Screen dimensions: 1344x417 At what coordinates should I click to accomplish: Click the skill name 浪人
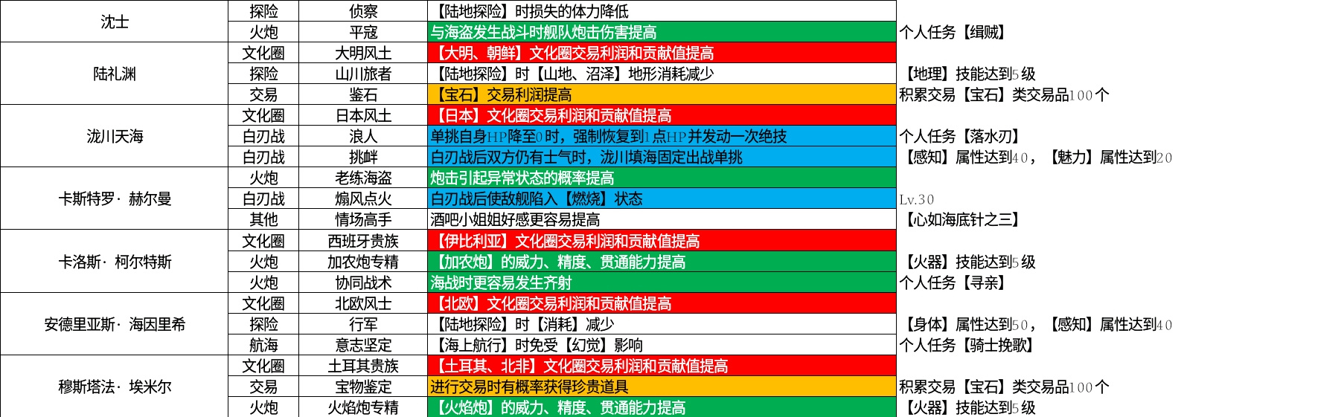tap(363, 136)
